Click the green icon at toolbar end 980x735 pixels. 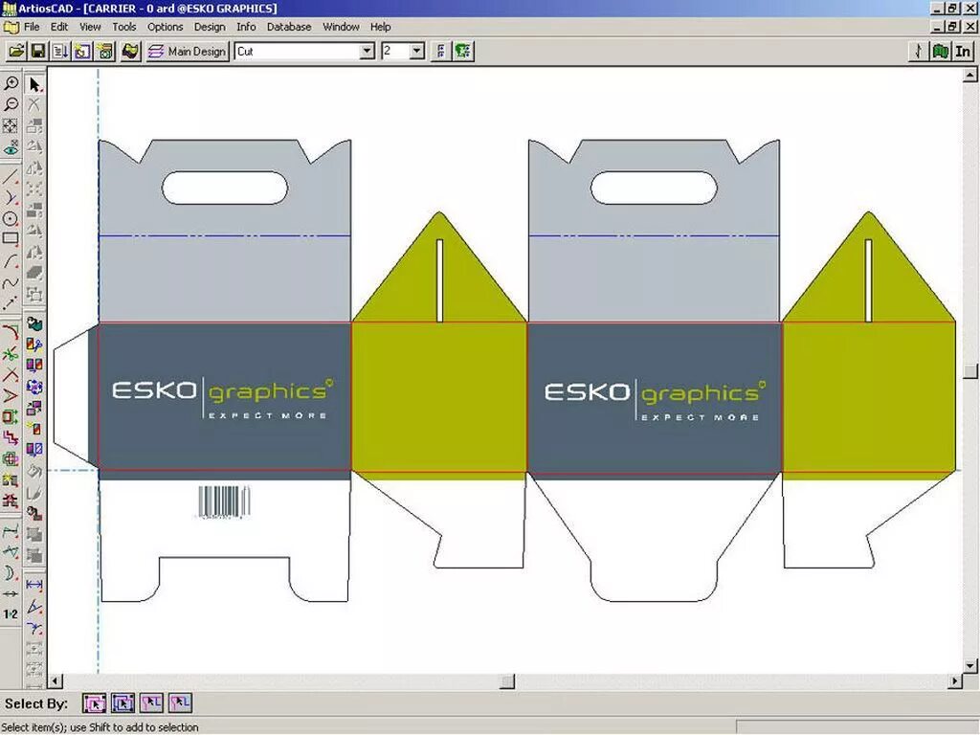(463, 52)
